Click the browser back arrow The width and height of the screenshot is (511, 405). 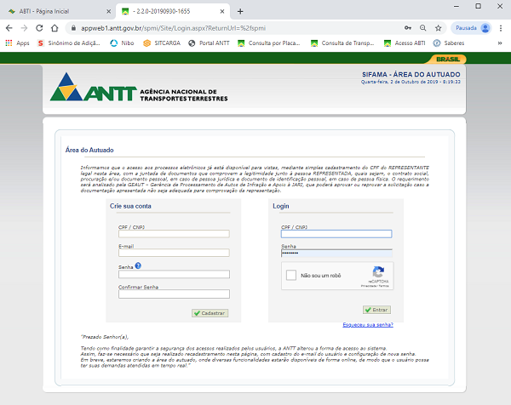point(9,28)
